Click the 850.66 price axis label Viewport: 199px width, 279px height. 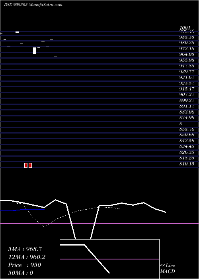coord(187,135)
